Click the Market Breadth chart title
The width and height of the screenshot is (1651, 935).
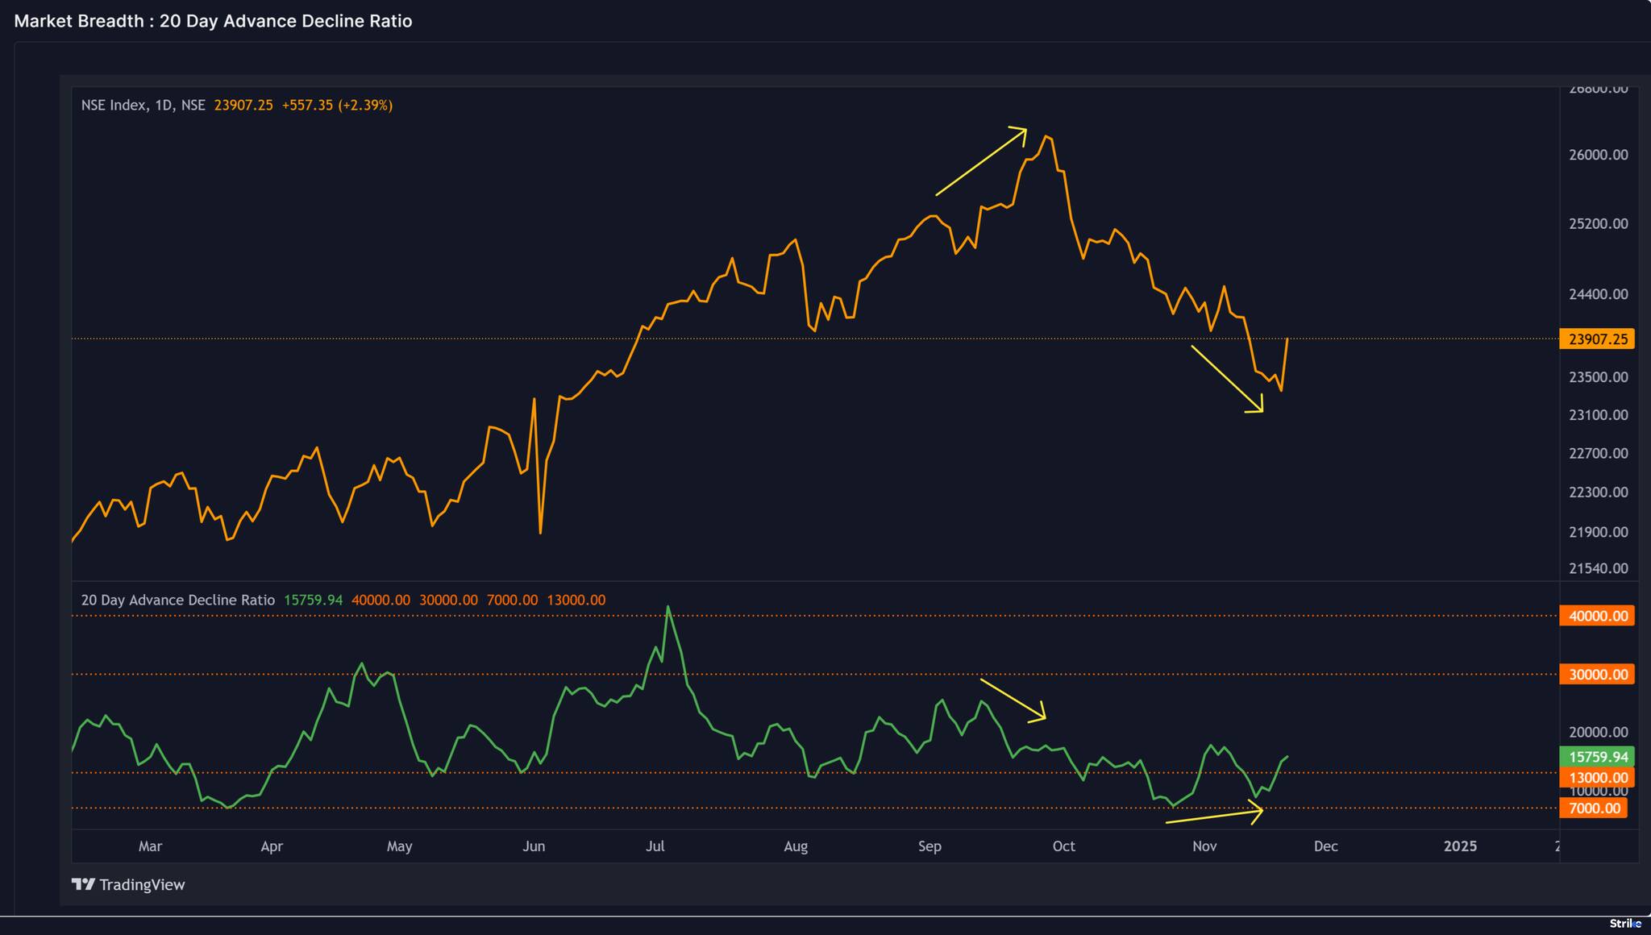click(x=213, y=21)
